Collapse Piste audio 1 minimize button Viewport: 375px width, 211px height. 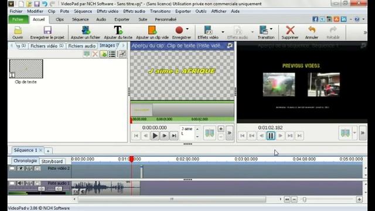[x=37, y=183]
